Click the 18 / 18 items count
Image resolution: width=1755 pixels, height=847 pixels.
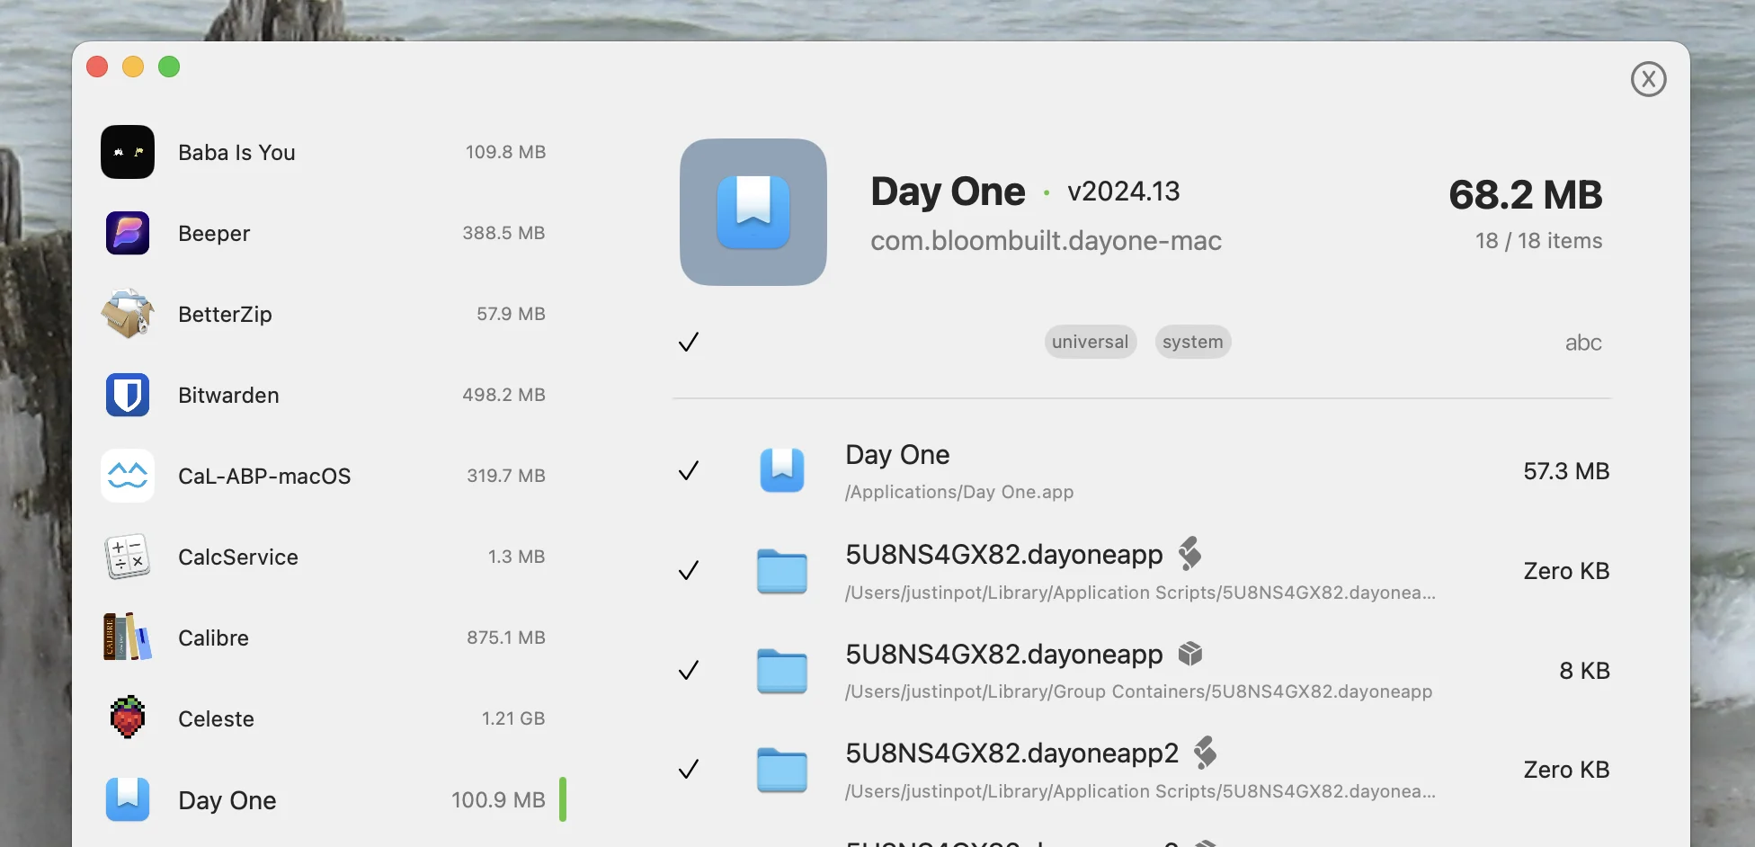point(1539,241)
